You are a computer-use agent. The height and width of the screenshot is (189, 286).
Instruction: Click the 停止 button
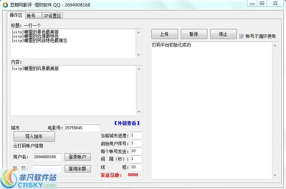[224, 34]
